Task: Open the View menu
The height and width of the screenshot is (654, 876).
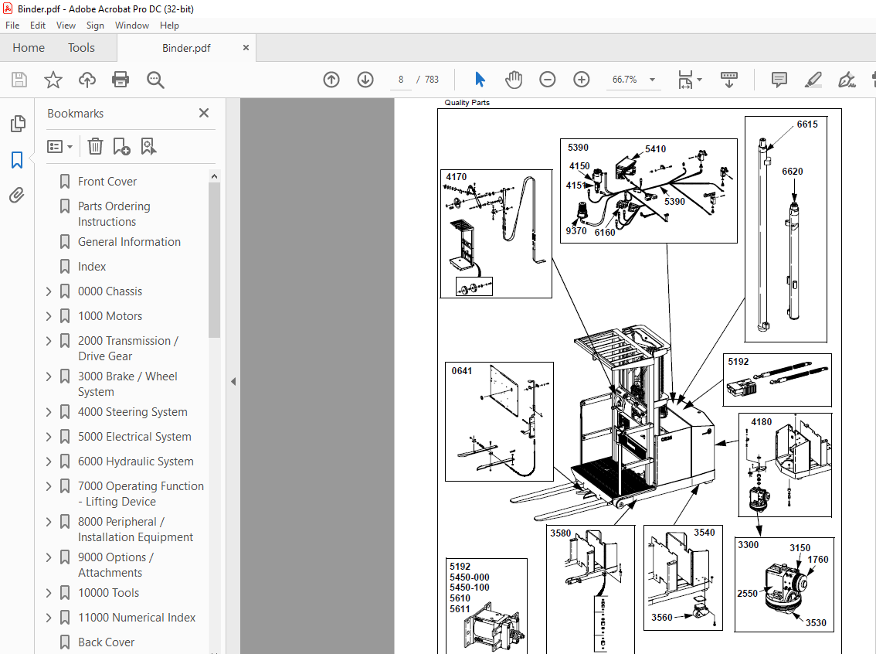Action: coord(66,26)
